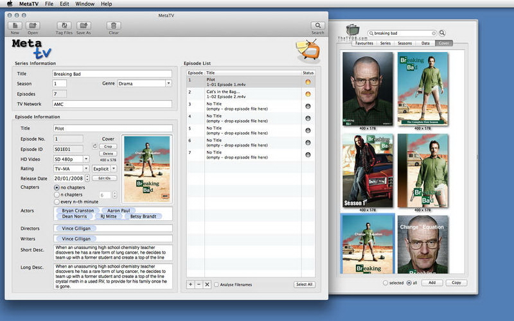The width and height of the screenshot is (514, 321).
Task: Click the Clear trash toolbar icon
Action: (x=114, y=25)
